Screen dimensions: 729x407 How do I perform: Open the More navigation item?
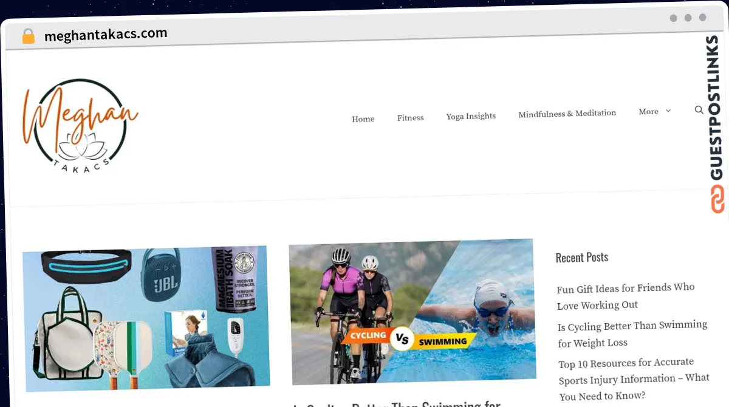[648, 112]
